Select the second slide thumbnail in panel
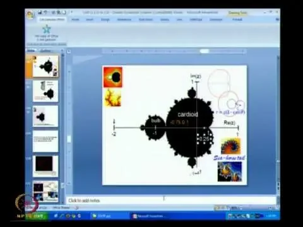Image resolution: width=303 pixels, height=227 pixels. [45, 91]
